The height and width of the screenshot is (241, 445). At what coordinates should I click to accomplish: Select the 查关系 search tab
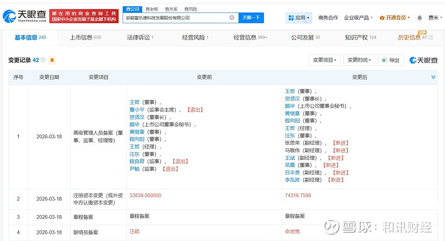(171, 9)
